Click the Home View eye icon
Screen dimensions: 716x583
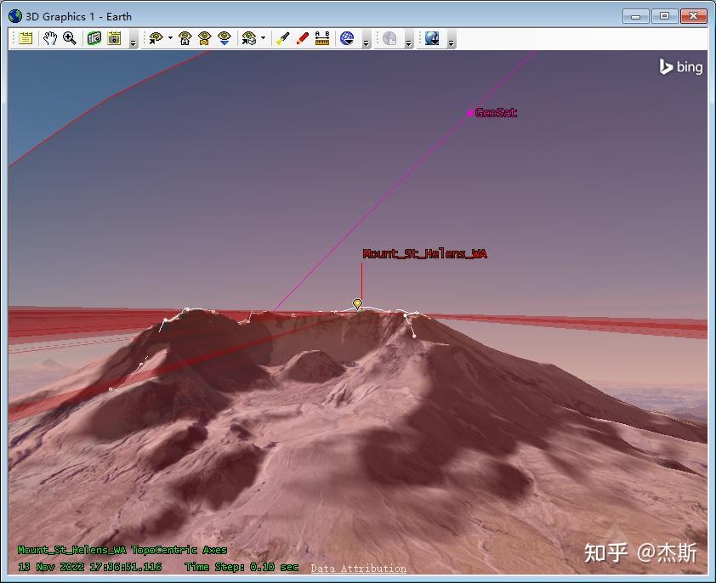click(185, 38)
